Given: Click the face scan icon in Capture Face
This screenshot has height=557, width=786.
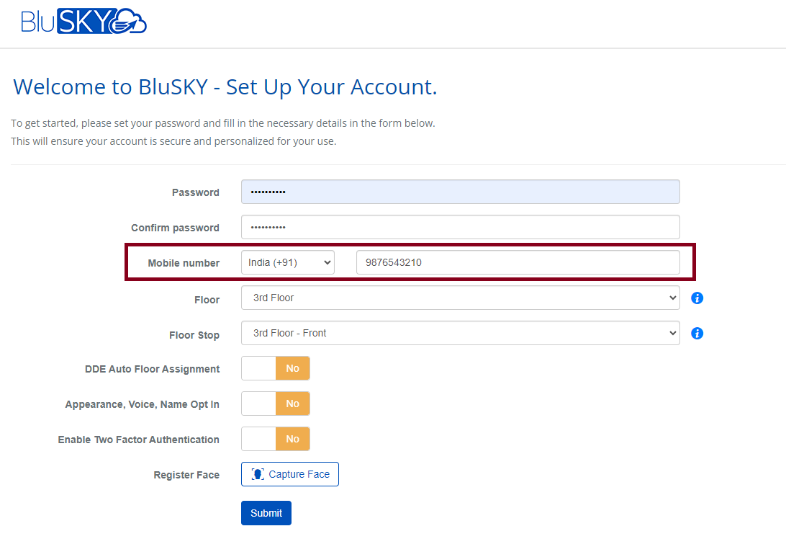Looking at the screenshot, I should pos(258,474).
